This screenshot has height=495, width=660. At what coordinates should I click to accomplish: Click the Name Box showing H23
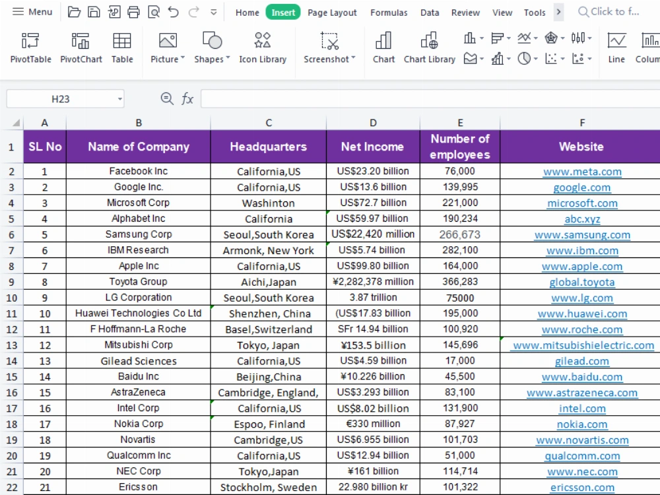click(61, 99)
